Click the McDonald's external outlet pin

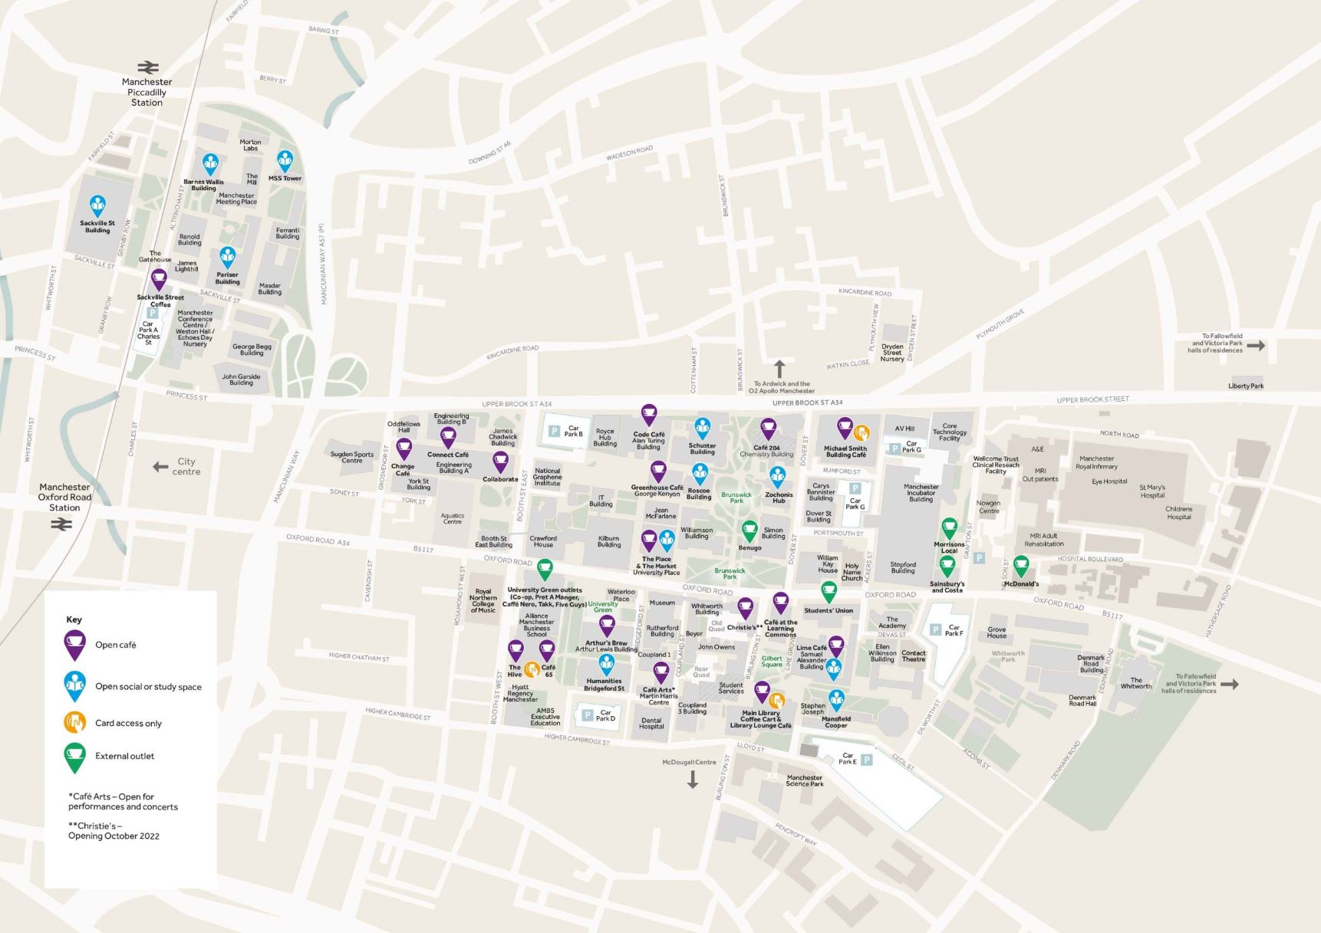(1020, 566)
